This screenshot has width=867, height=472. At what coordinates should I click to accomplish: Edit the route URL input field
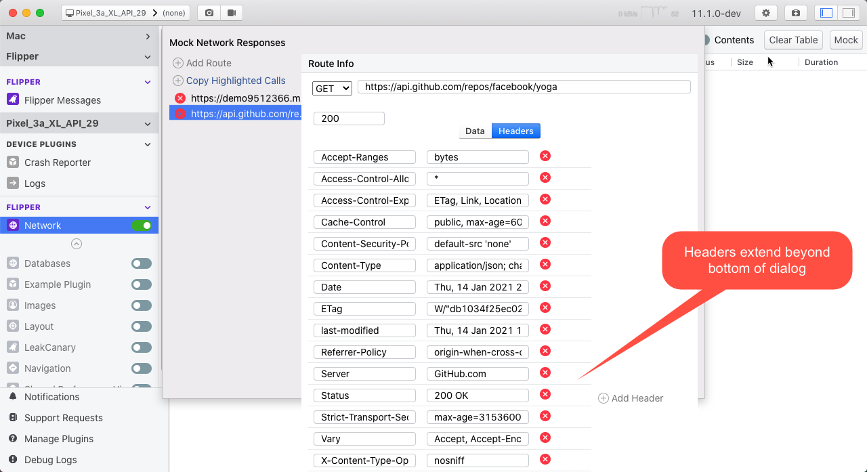[x=524, y=87]
